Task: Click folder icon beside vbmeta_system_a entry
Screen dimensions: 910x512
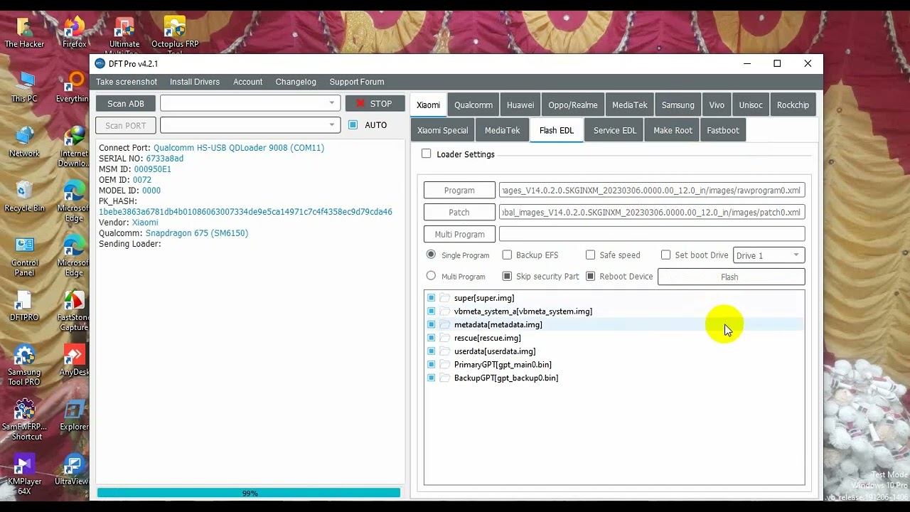Action: point(445,311)
